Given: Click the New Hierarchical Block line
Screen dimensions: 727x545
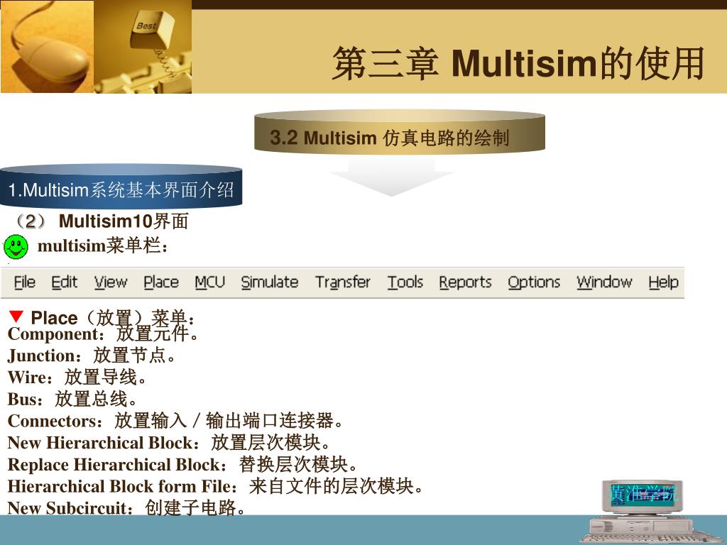Looking at the screenshot, I should tap(169, 443).
